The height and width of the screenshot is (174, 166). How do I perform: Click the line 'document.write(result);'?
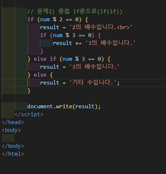tap(64, 107)
